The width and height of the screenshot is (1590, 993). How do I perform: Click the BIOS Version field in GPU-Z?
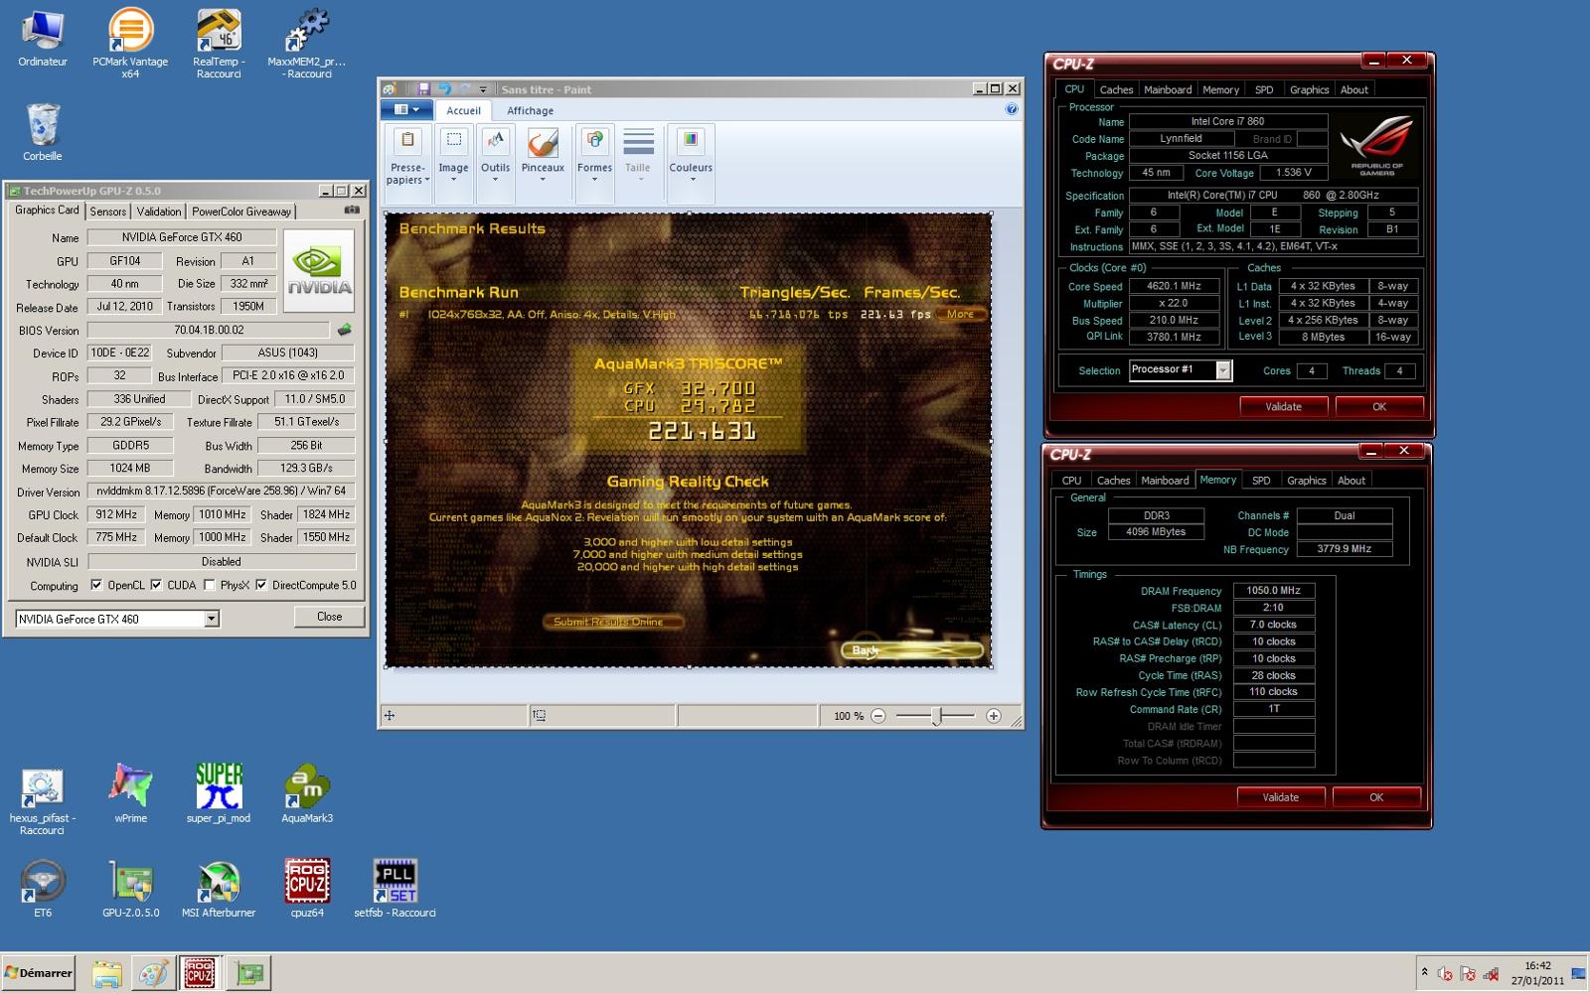(x=208, y=330)
